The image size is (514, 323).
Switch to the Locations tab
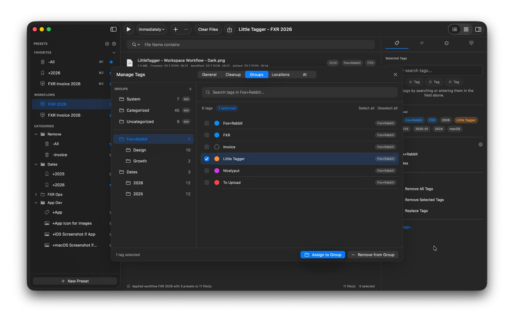tap(280, 75)
